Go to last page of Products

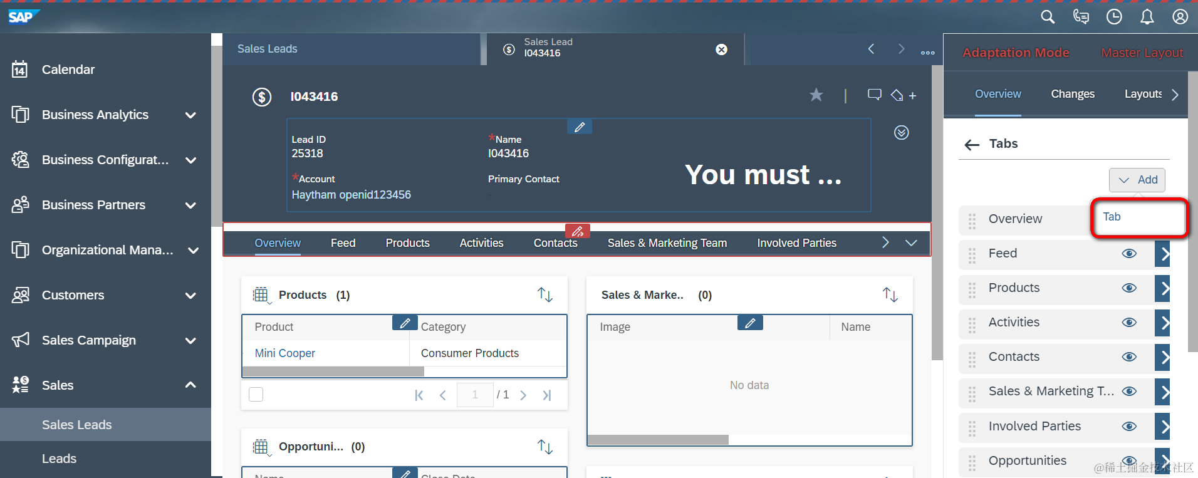point(547,395)
